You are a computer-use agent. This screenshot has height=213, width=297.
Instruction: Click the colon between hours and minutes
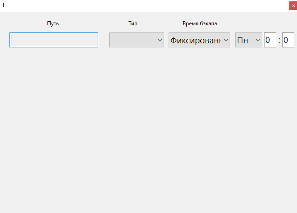pyautogui.click(x=279, y=41)
